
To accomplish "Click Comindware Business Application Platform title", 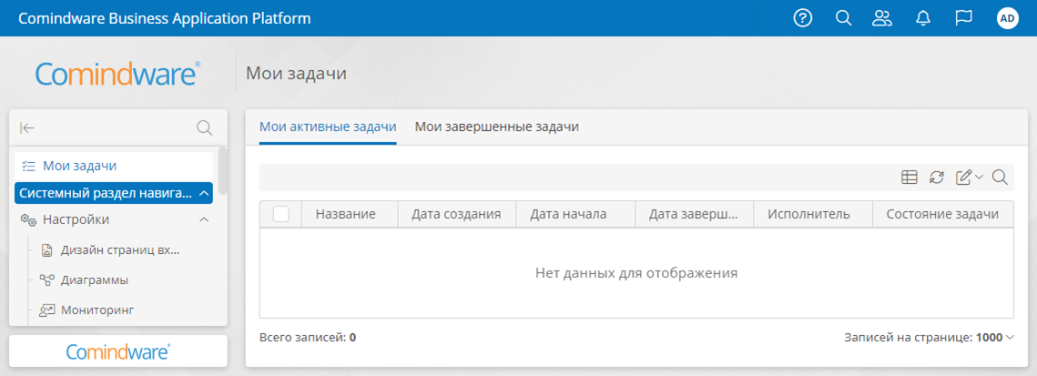I will point(165,18).
